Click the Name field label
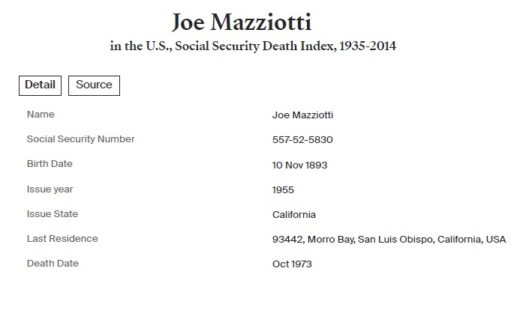Viewport: 523px width, 310px height. (x=41, y=115)
